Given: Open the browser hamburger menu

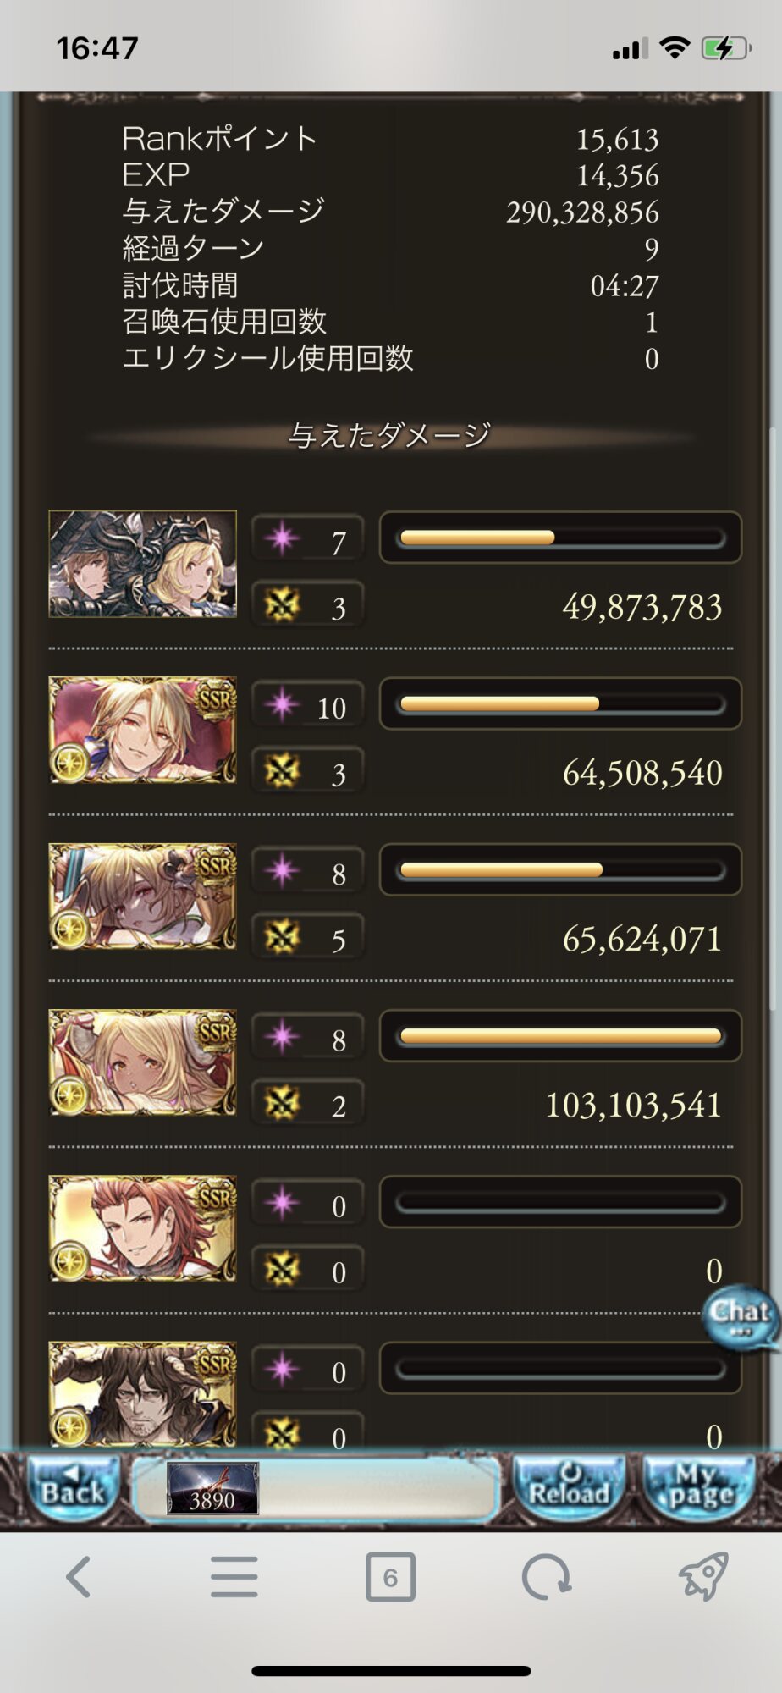Looking at the screenshot, I should (234, 1577).
